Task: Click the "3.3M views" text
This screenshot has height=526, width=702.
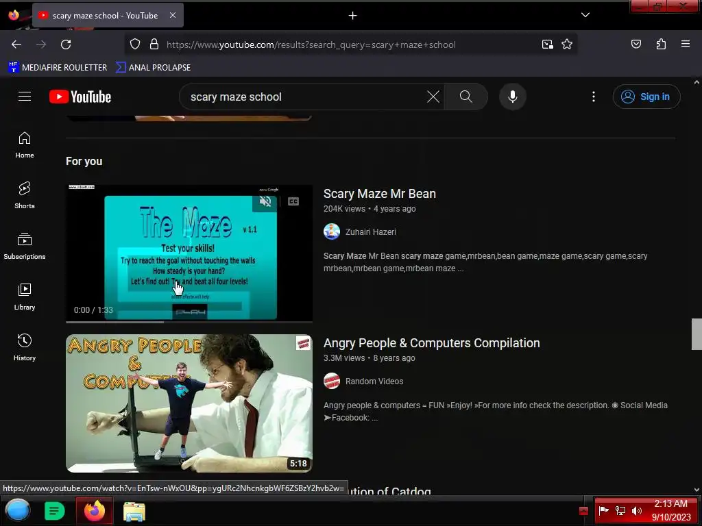Action: (x=344, y=358)
